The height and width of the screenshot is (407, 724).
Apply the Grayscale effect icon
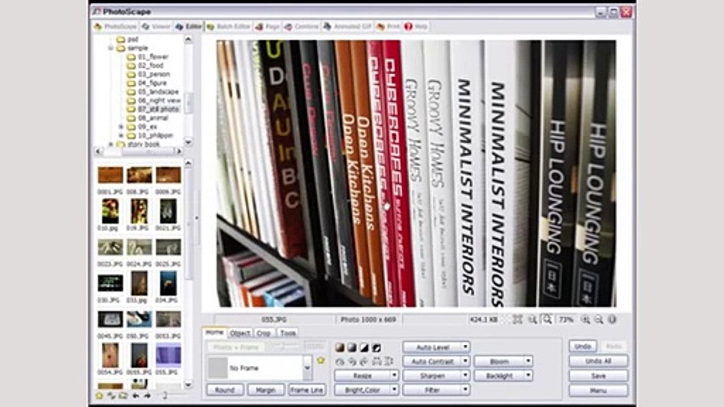(x=351, y=347)
